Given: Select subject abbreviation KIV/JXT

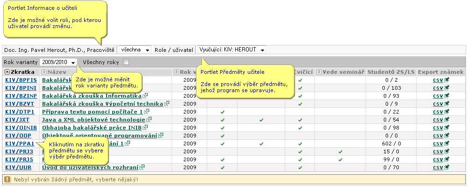Looking at the screenshot, I should (18, 120).
